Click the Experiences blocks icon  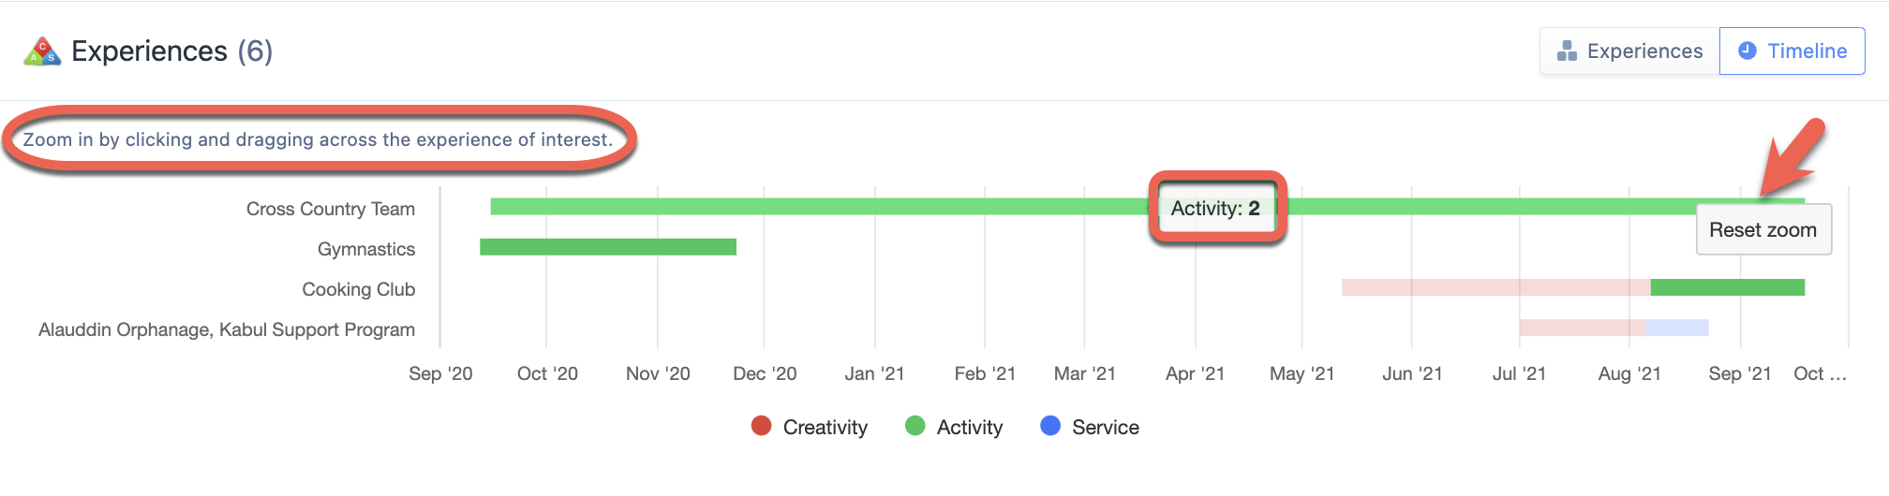pos(1567,51)
